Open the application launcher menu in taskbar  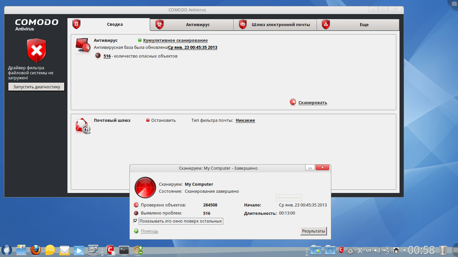(7, 250)
